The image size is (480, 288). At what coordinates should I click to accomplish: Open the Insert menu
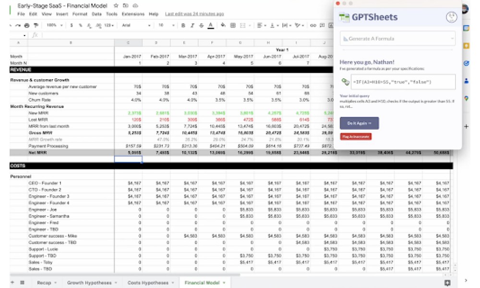click(62, 14)
